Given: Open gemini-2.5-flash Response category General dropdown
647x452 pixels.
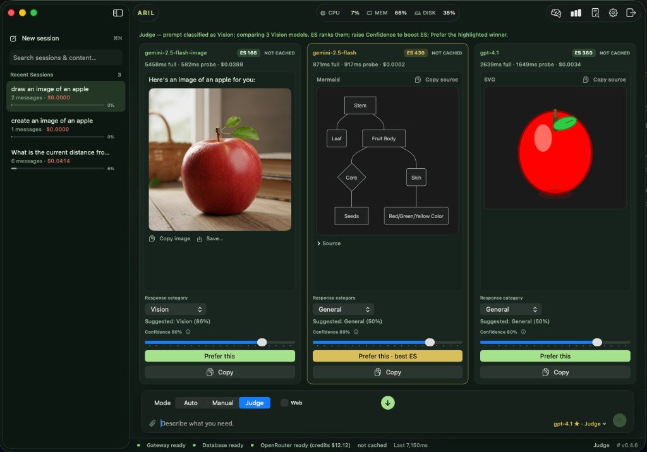Looking at the screenshot, I should coord(343,309).
